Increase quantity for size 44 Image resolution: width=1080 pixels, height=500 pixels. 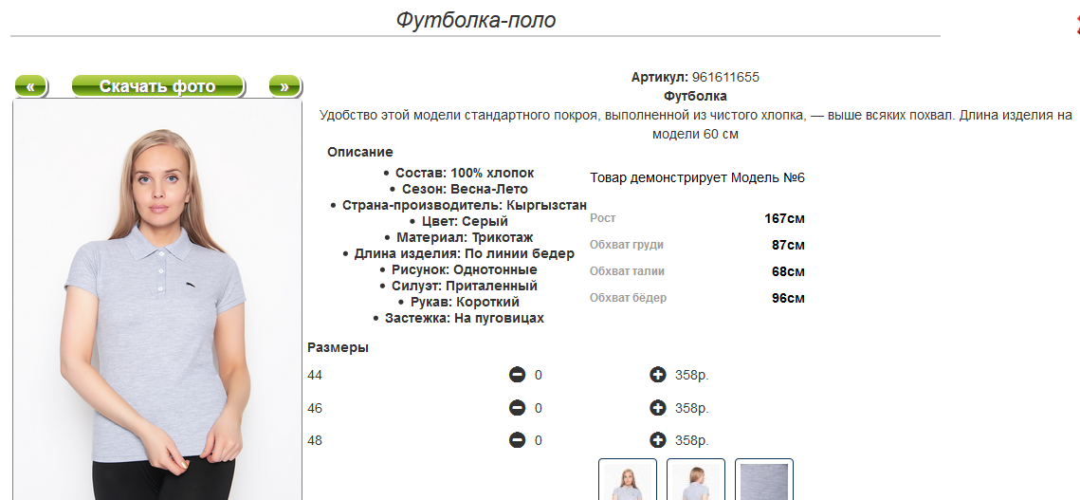click(658, 375)
